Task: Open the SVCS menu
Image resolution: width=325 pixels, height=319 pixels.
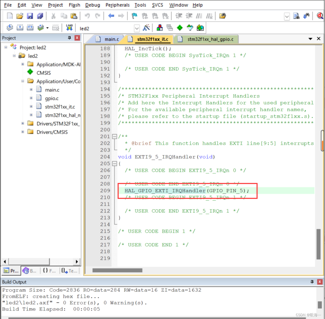Action: coord(157,5)
